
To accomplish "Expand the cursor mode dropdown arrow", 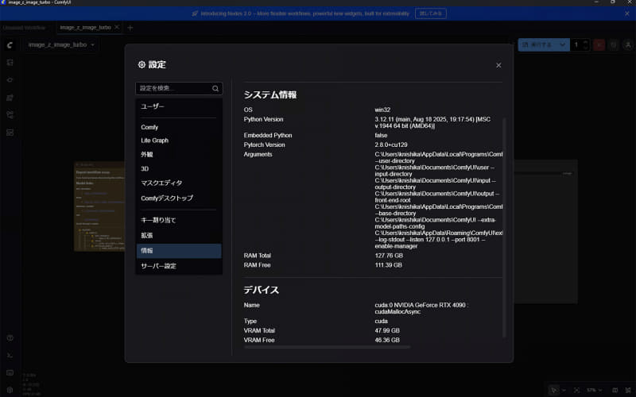I will 564,390.
